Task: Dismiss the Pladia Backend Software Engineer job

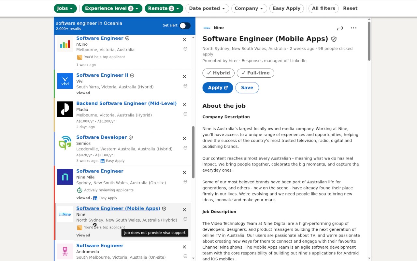Action: pyautogui.click(x=184, y=105)
